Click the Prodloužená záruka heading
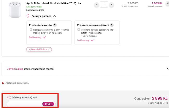Viewport: 169px width, 108px height. tap(40, 25)
